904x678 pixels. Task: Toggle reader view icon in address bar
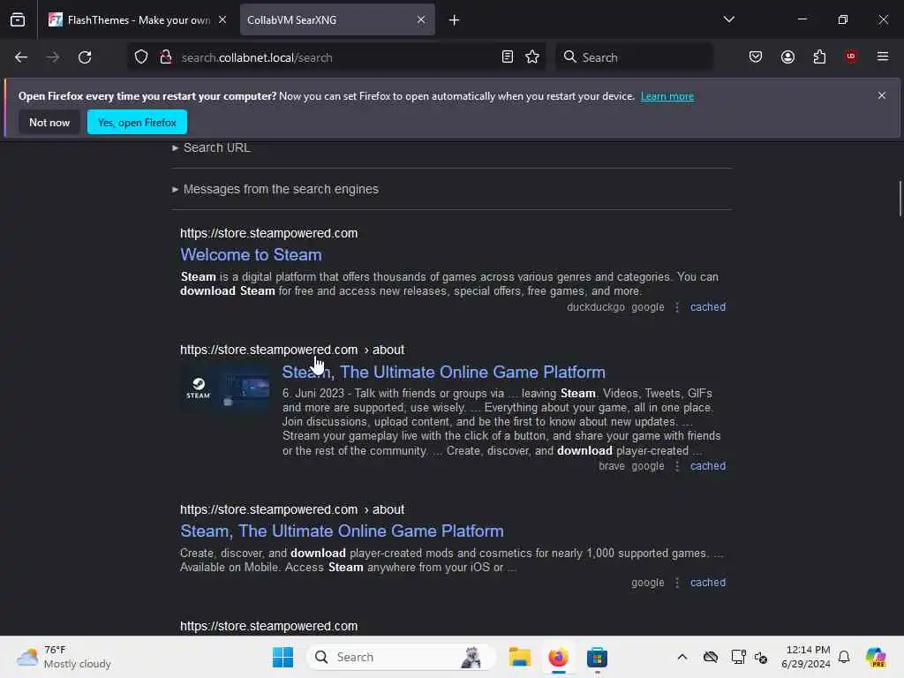[508, 56]
